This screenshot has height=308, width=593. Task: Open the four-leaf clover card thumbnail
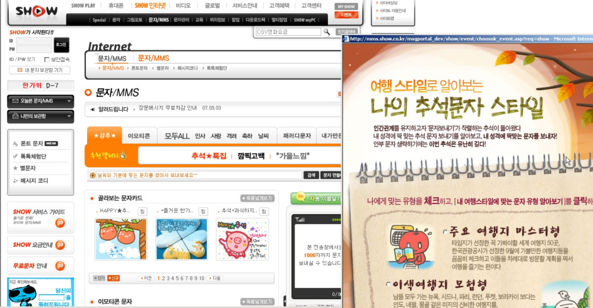tap(182, 239)
